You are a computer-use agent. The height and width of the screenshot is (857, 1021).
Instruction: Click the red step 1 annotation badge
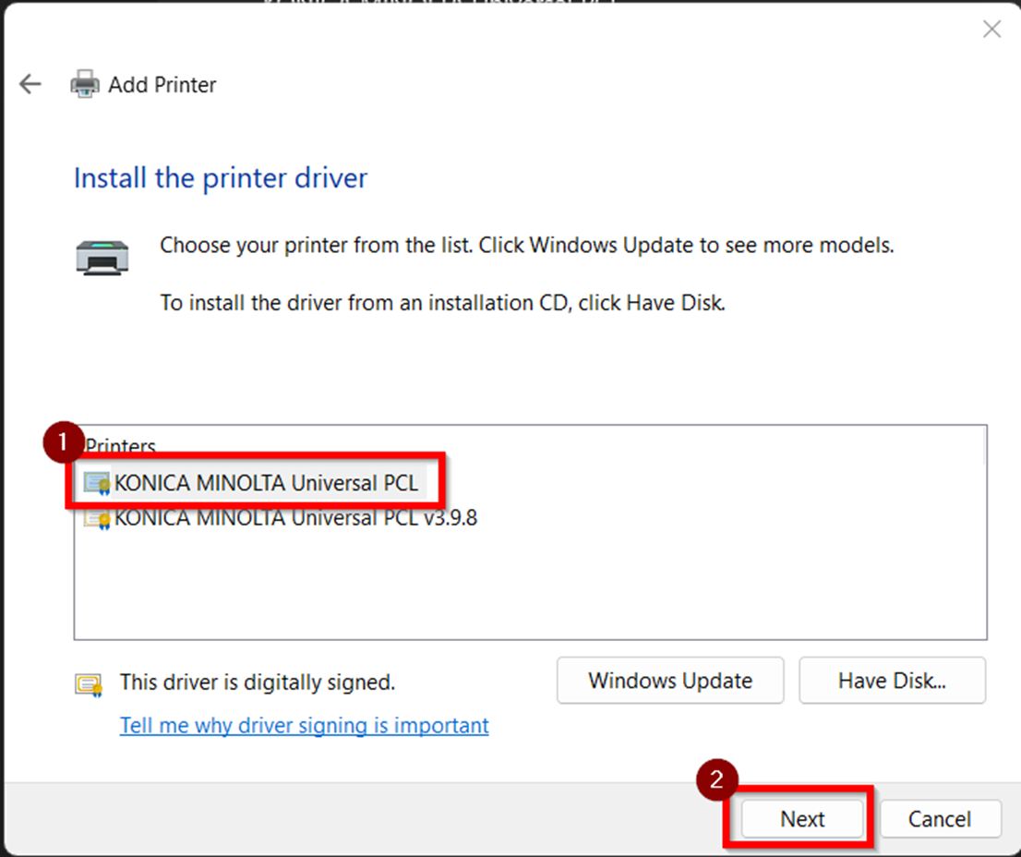click(x=63, y=443)
